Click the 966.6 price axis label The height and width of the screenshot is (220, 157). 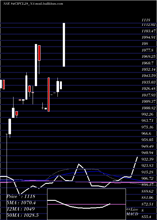146,134
